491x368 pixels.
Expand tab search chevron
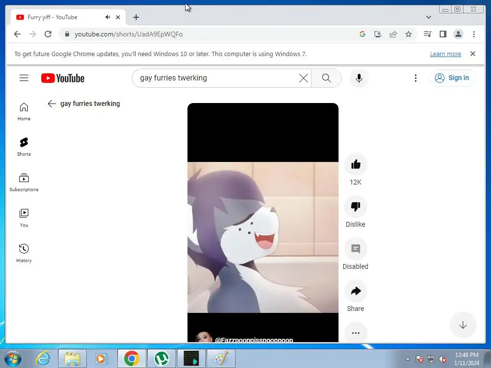click(x=429, y=17)
